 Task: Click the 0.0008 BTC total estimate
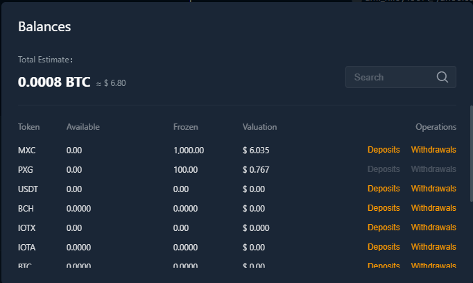pos(54,83)
